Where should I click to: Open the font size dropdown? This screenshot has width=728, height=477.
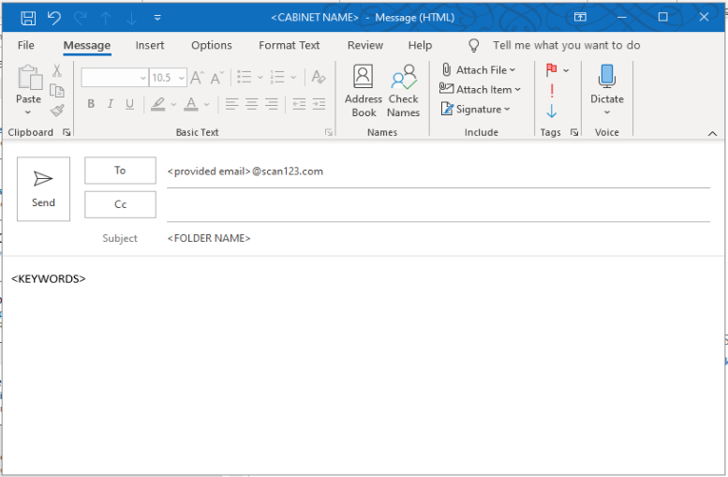pyautogui.click(x=181, y=78)
